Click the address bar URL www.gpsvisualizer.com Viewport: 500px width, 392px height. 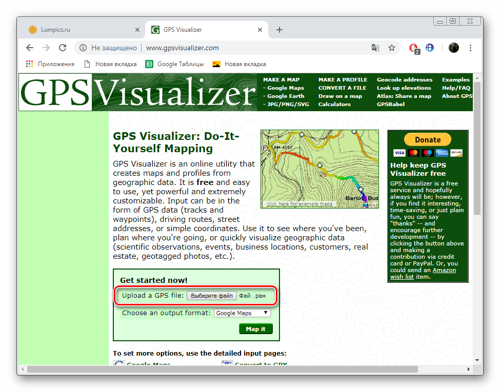(x=183, y=48)
